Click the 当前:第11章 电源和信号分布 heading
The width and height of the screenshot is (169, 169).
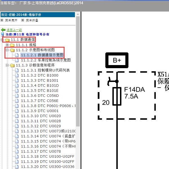(27, 34)
